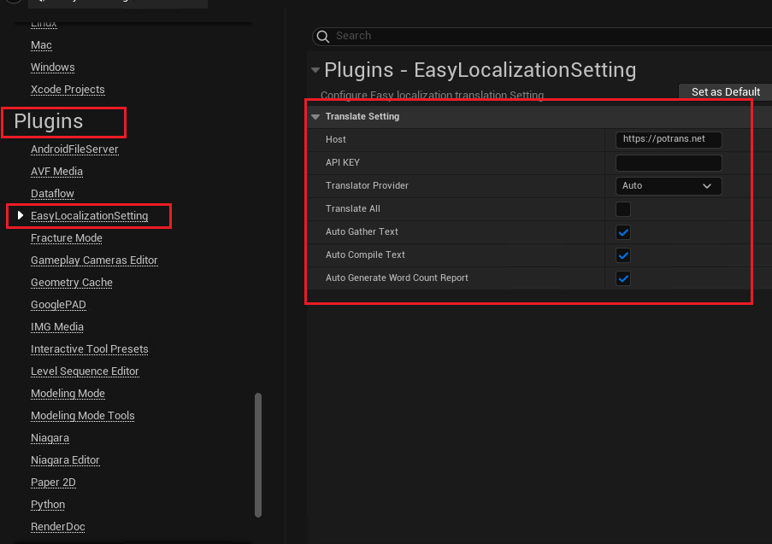Open GooglePAD plugin settings
Screen dimensions: 772x544
pyautogui.click(x=58, y=305)
